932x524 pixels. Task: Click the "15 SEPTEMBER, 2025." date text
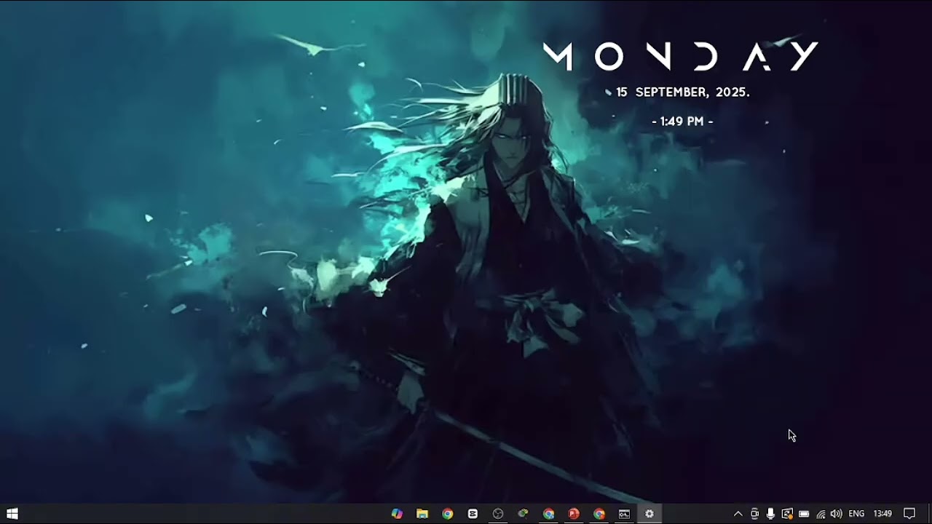click(682, 92)
